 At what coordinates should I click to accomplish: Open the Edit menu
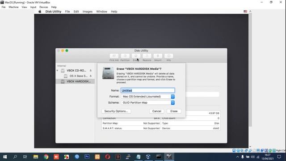(76, 12)
